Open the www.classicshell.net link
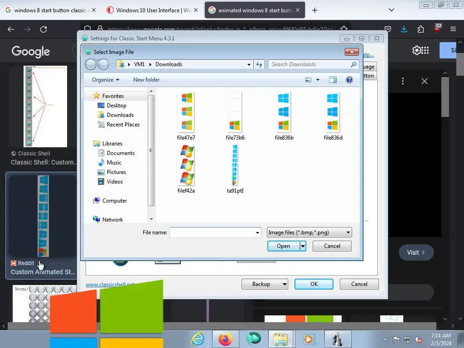The height and width of the screenshot is (348, 464). tap(110, 285)
